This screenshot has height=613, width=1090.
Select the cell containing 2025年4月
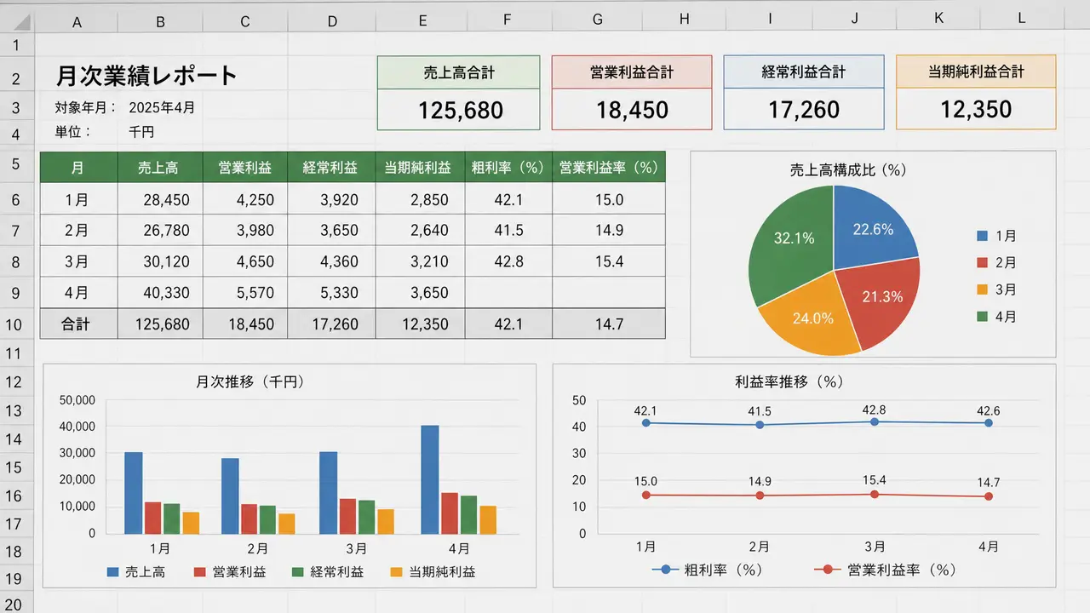coord(162,108)
